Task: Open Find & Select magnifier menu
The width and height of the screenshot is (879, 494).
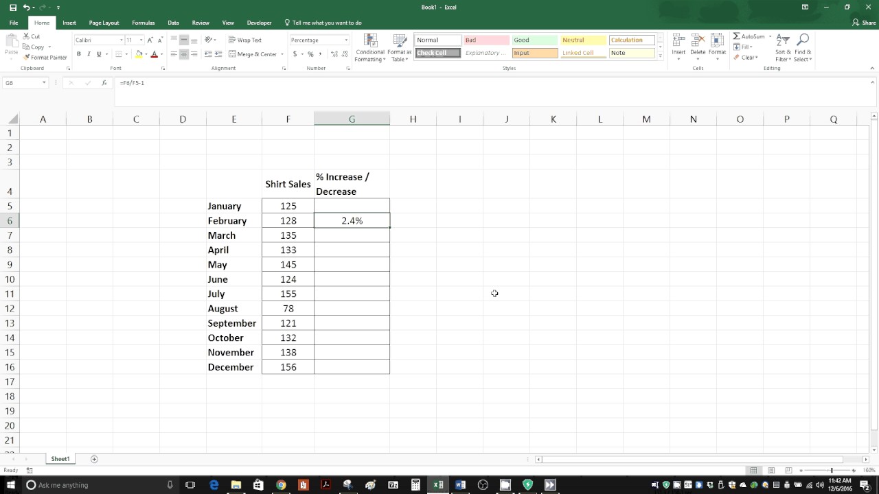Action: [803, 47]
